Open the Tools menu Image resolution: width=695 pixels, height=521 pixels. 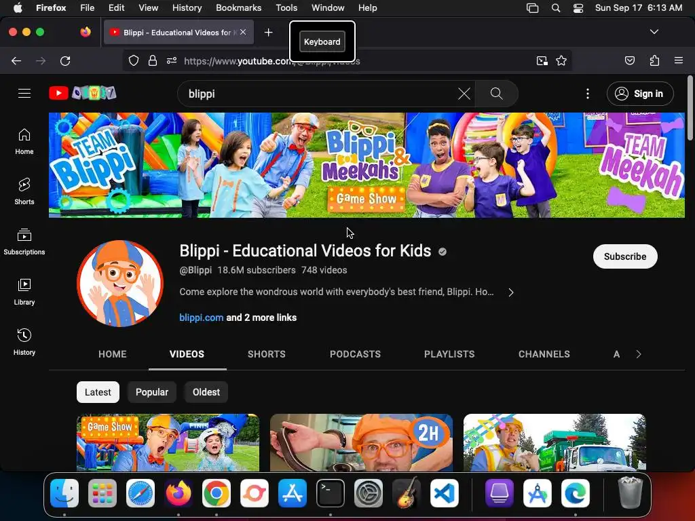click(286, 8)
